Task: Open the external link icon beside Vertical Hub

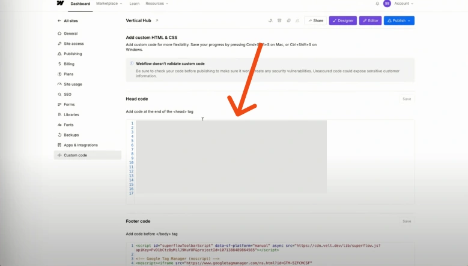Action: tap(157, 20)
